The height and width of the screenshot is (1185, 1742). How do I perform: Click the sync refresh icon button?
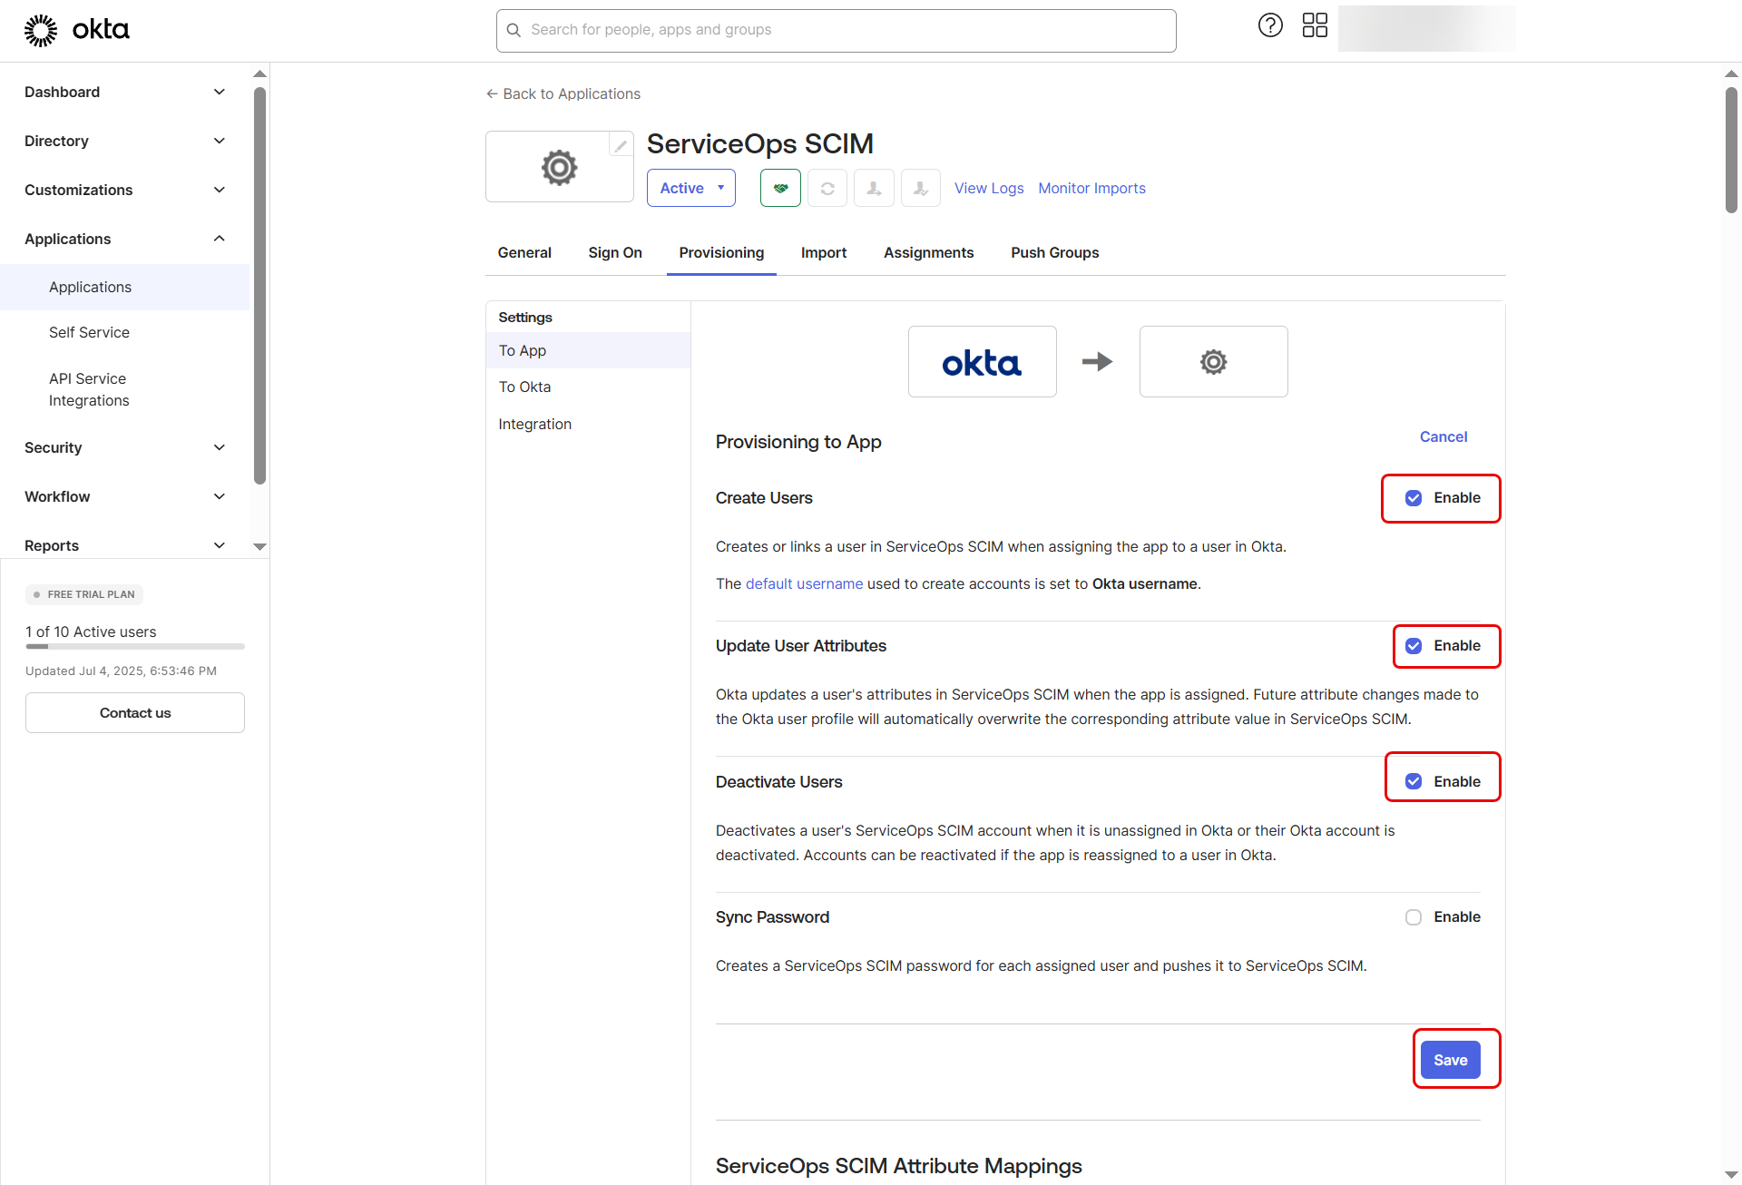click(827, 188)
